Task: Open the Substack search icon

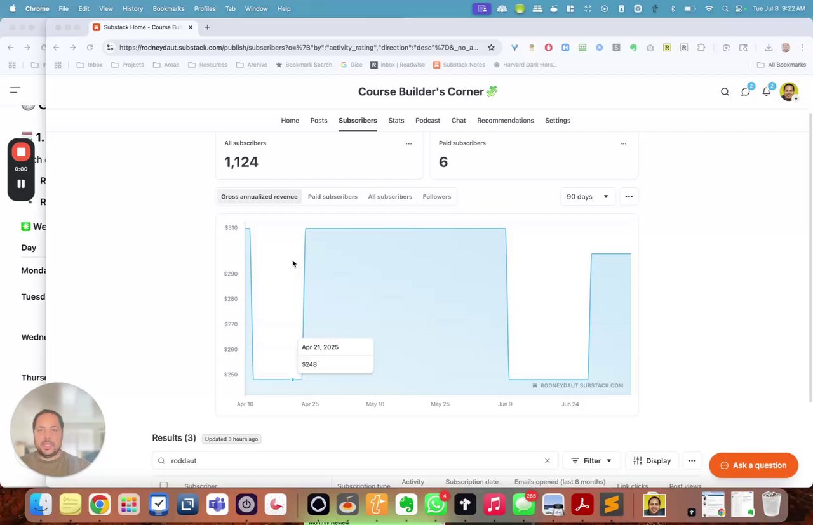Action: click(725, 92)
